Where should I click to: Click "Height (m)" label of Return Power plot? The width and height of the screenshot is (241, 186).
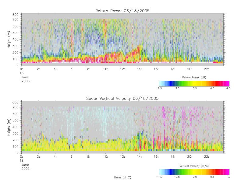tap(9, 40)
